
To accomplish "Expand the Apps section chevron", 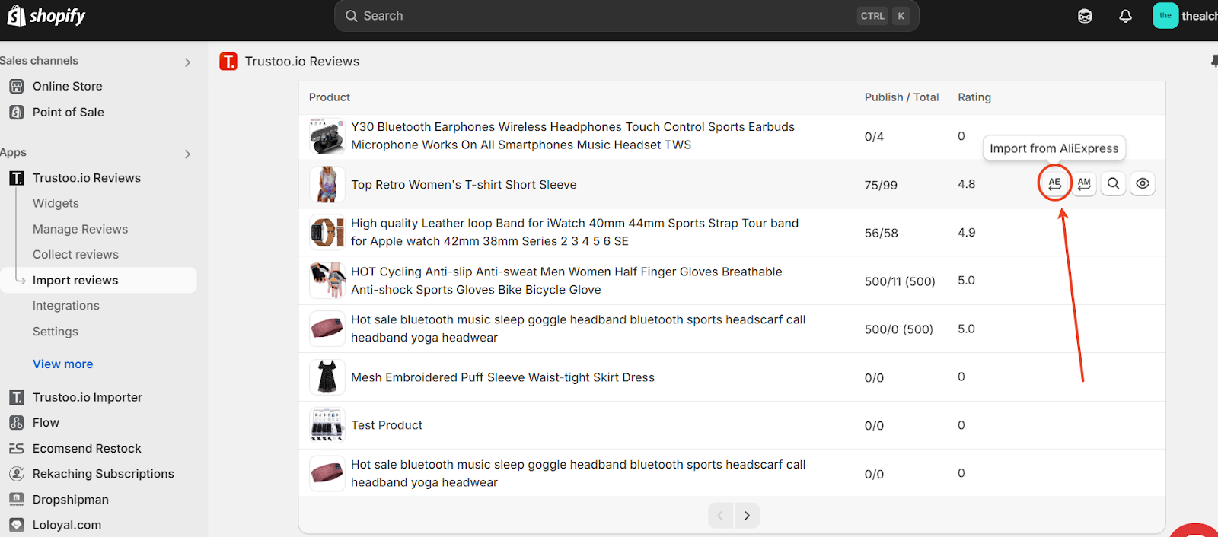I will tap(187, 154).
